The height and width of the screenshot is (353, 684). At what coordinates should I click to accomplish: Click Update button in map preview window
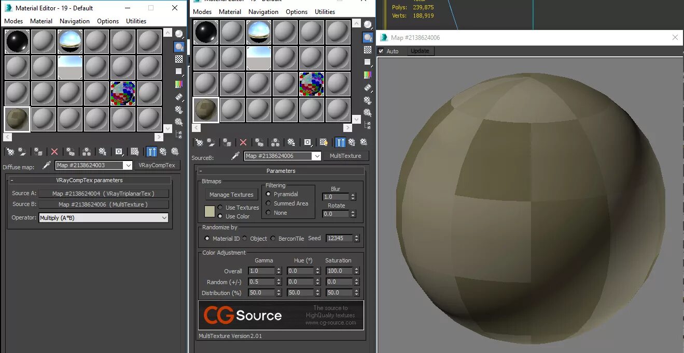click(x=420, y=51)
